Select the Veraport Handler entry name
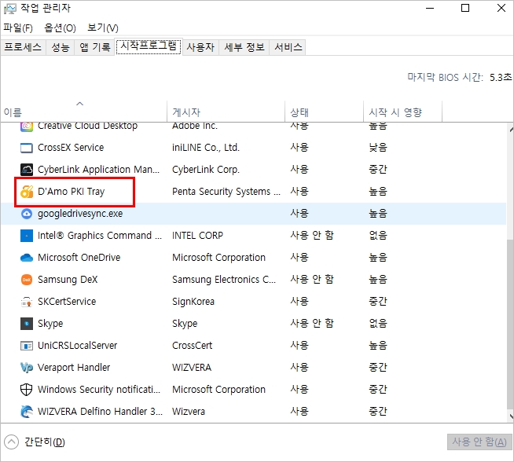Screen dimensions: 514x462 click(x=74, y=368)
